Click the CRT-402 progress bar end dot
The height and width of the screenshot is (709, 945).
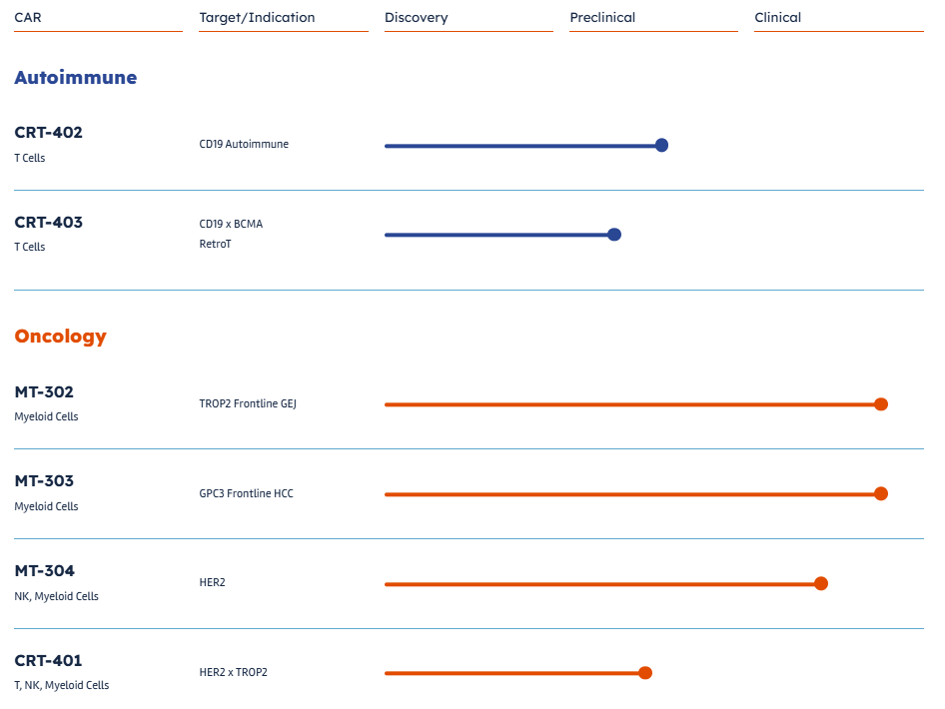(661, 145)
